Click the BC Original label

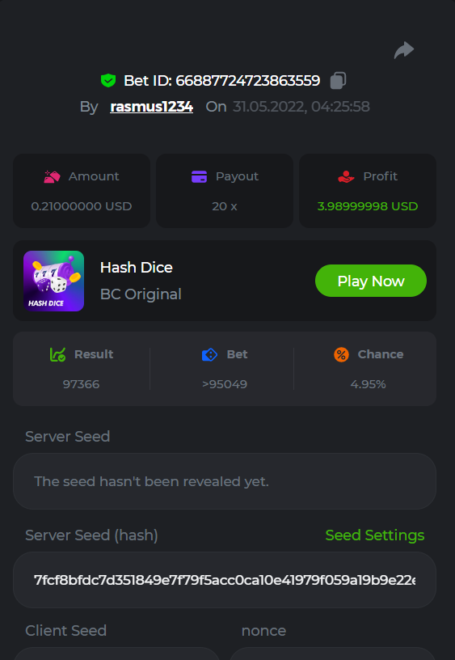(x=141, y=294)
